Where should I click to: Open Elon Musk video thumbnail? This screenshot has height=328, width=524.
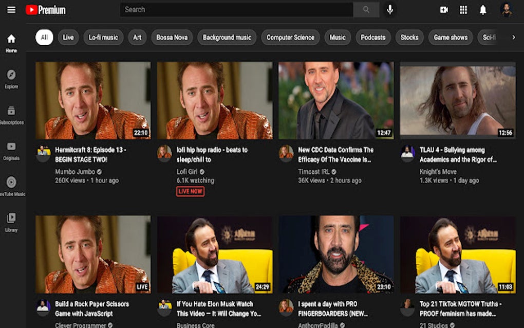coord(215,254)
